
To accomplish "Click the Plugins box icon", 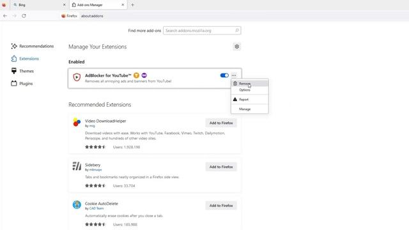I will click(x=14, y=84).
